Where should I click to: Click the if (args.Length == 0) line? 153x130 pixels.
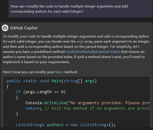pos(41,92)
